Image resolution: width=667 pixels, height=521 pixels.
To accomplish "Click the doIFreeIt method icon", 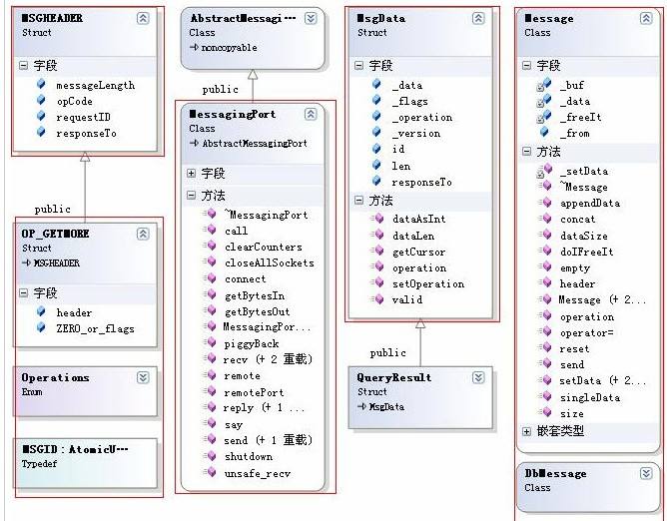I will tap(545, 251).
